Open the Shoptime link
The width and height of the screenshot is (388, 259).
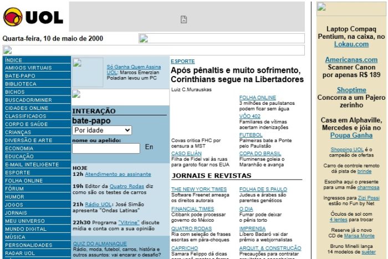(351, 90)
